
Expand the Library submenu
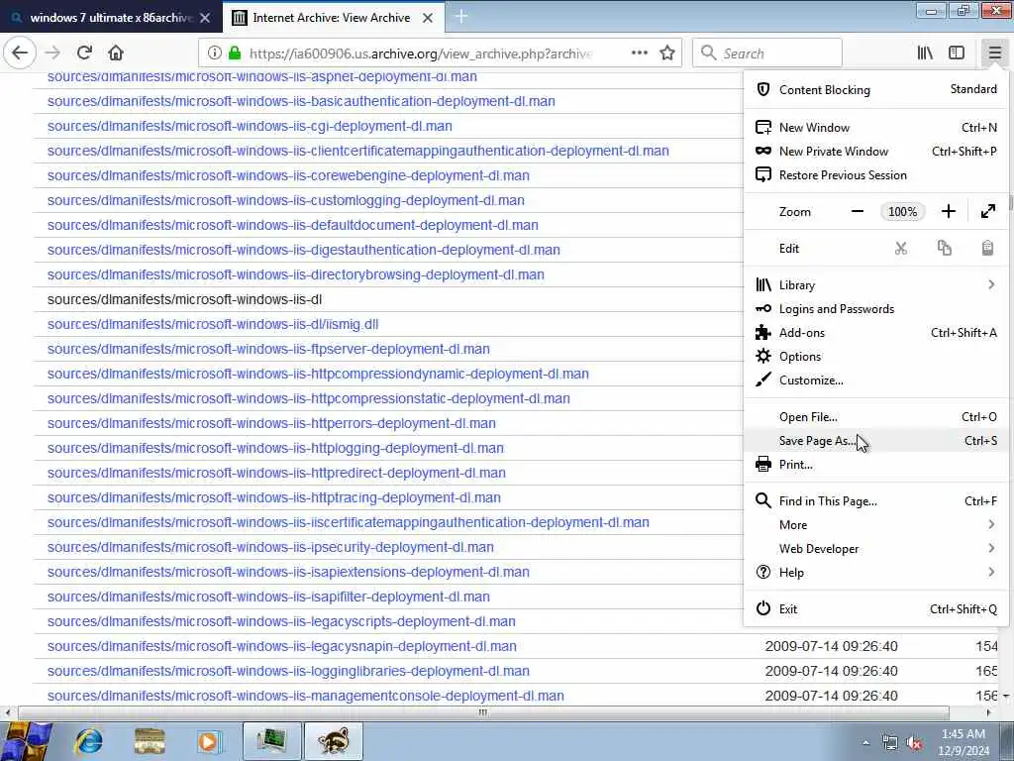pos(875,285)
